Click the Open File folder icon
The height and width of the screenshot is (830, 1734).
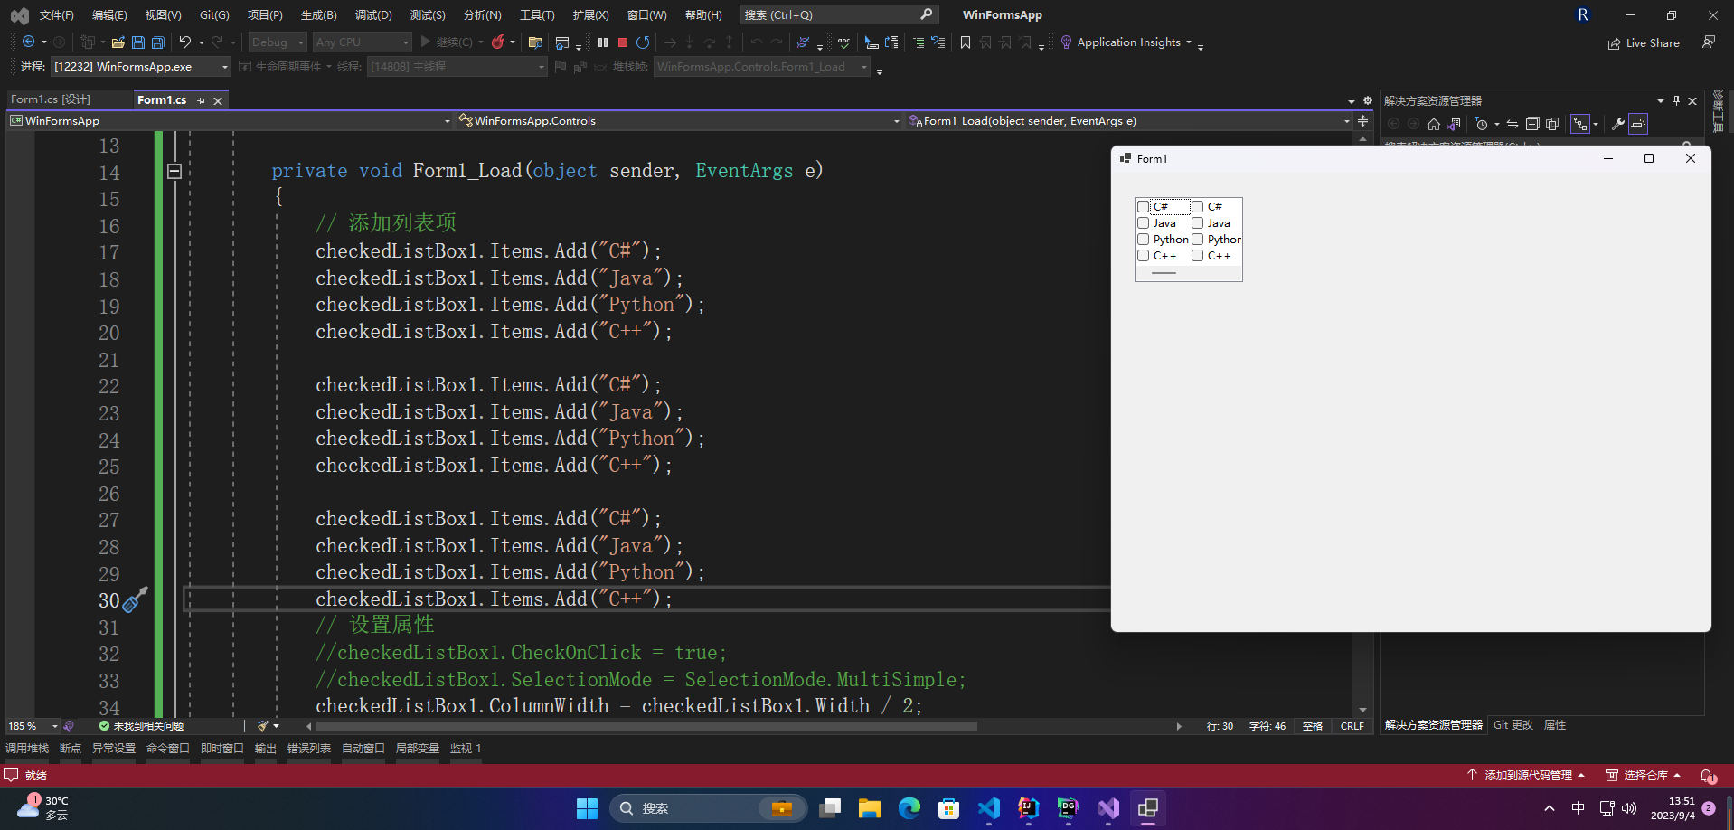118,42
